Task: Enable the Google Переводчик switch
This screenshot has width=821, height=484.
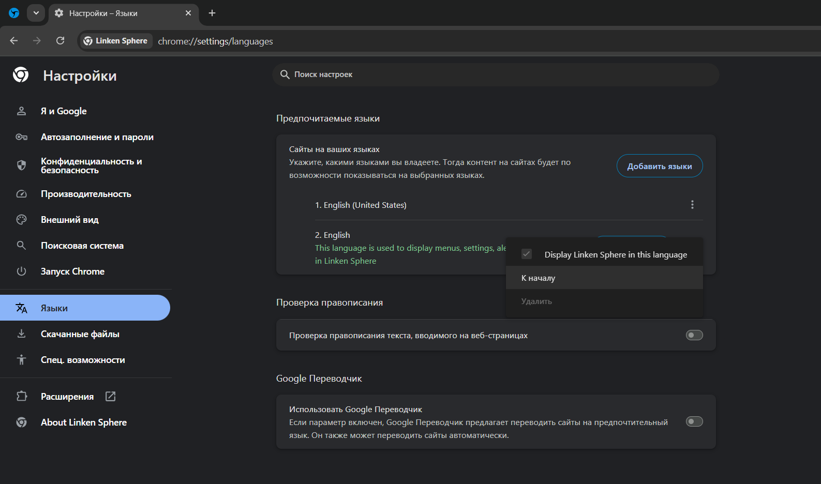Action: click(x=694, y=421)
